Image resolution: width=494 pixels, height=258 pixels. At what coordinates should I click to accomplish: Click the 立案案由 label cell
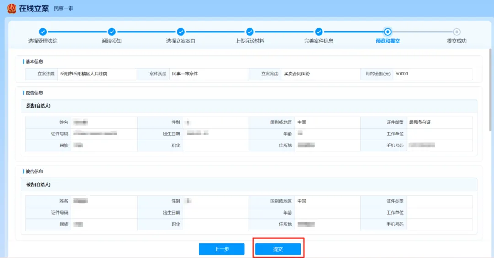tap(265, 74)
